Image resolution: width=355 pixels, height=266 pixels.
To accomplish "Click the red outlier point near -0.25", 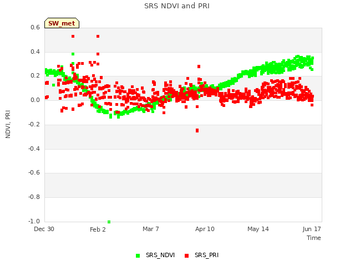I will 197,131.
